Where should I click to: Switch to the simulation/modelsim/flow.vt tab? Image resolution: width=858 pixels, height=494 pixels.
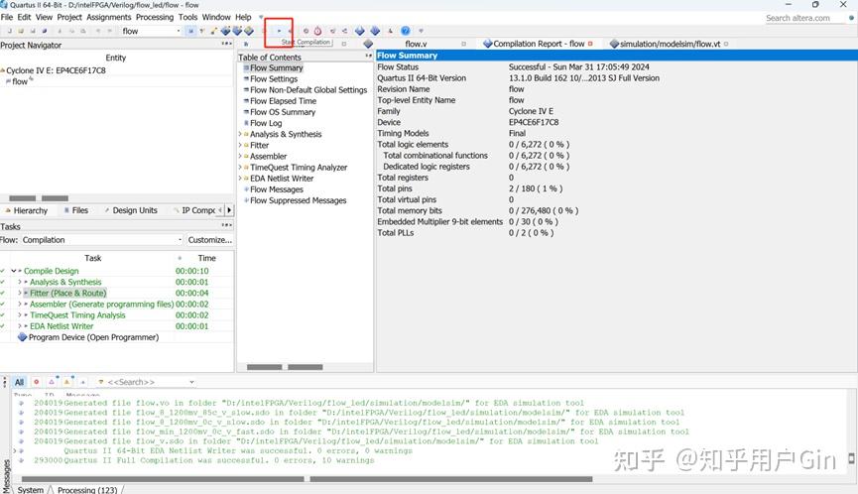click(x=670, y=44)
